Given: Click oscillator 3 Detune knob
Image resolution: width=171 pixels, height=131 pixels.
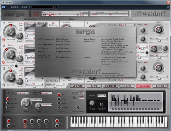Looking at the screenshot, I should [20, 81].
